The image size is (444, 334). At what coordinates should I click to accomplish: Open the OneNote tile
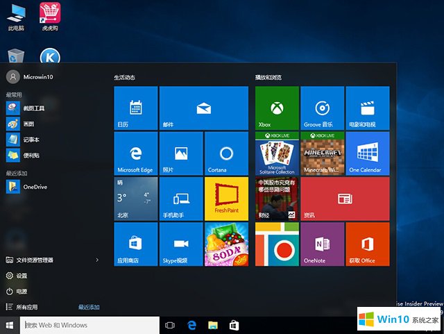[322, 244]
